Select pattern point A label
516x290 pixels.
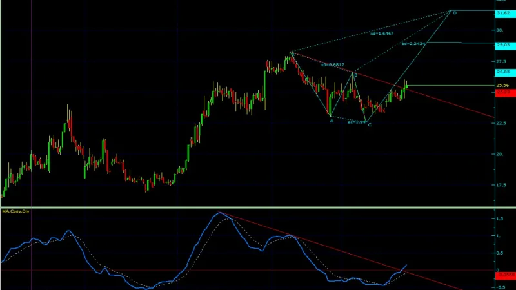tap(332, 121)
